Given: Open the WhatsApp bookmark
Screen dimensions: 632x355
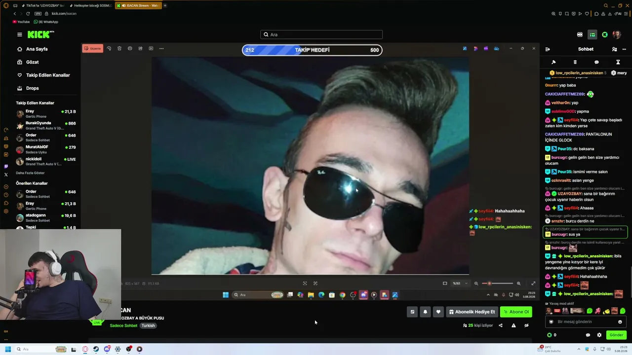Looking at the screenshot, I should pyautogui.click(x=45, y=22).
